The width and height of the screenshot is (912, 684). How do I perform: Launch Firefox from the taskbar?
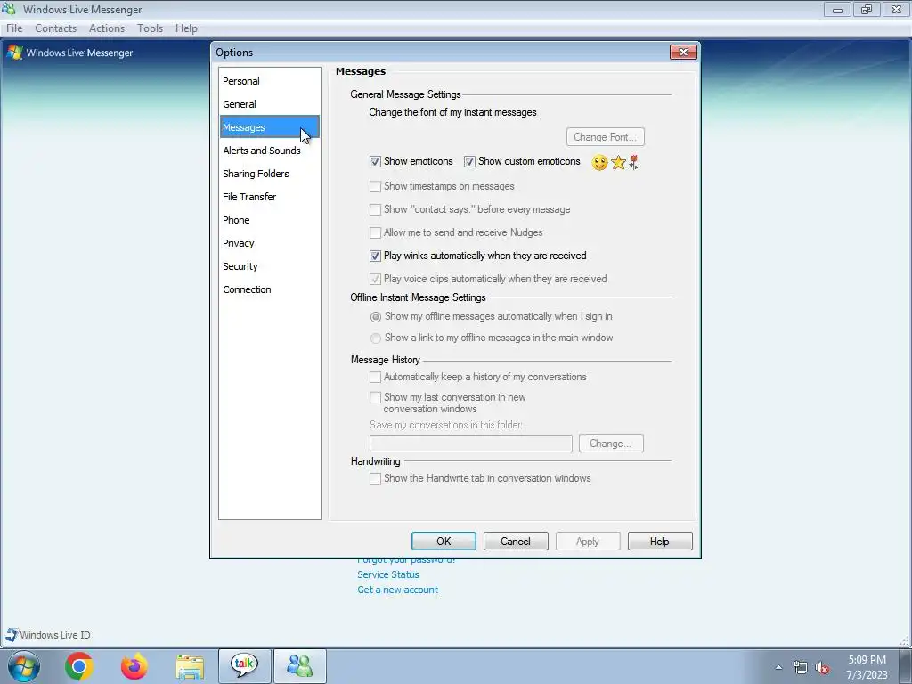(134, 666)
